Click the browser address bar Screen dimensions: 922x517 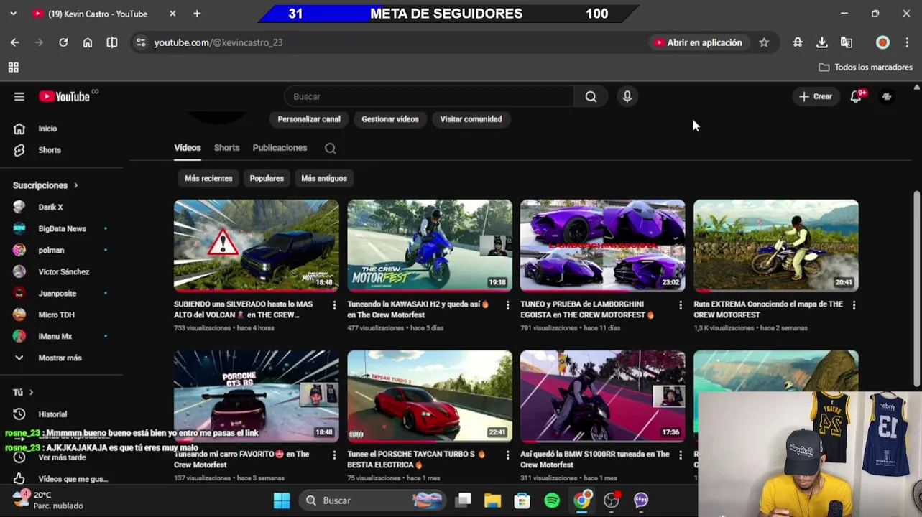[x=388, y=42]
